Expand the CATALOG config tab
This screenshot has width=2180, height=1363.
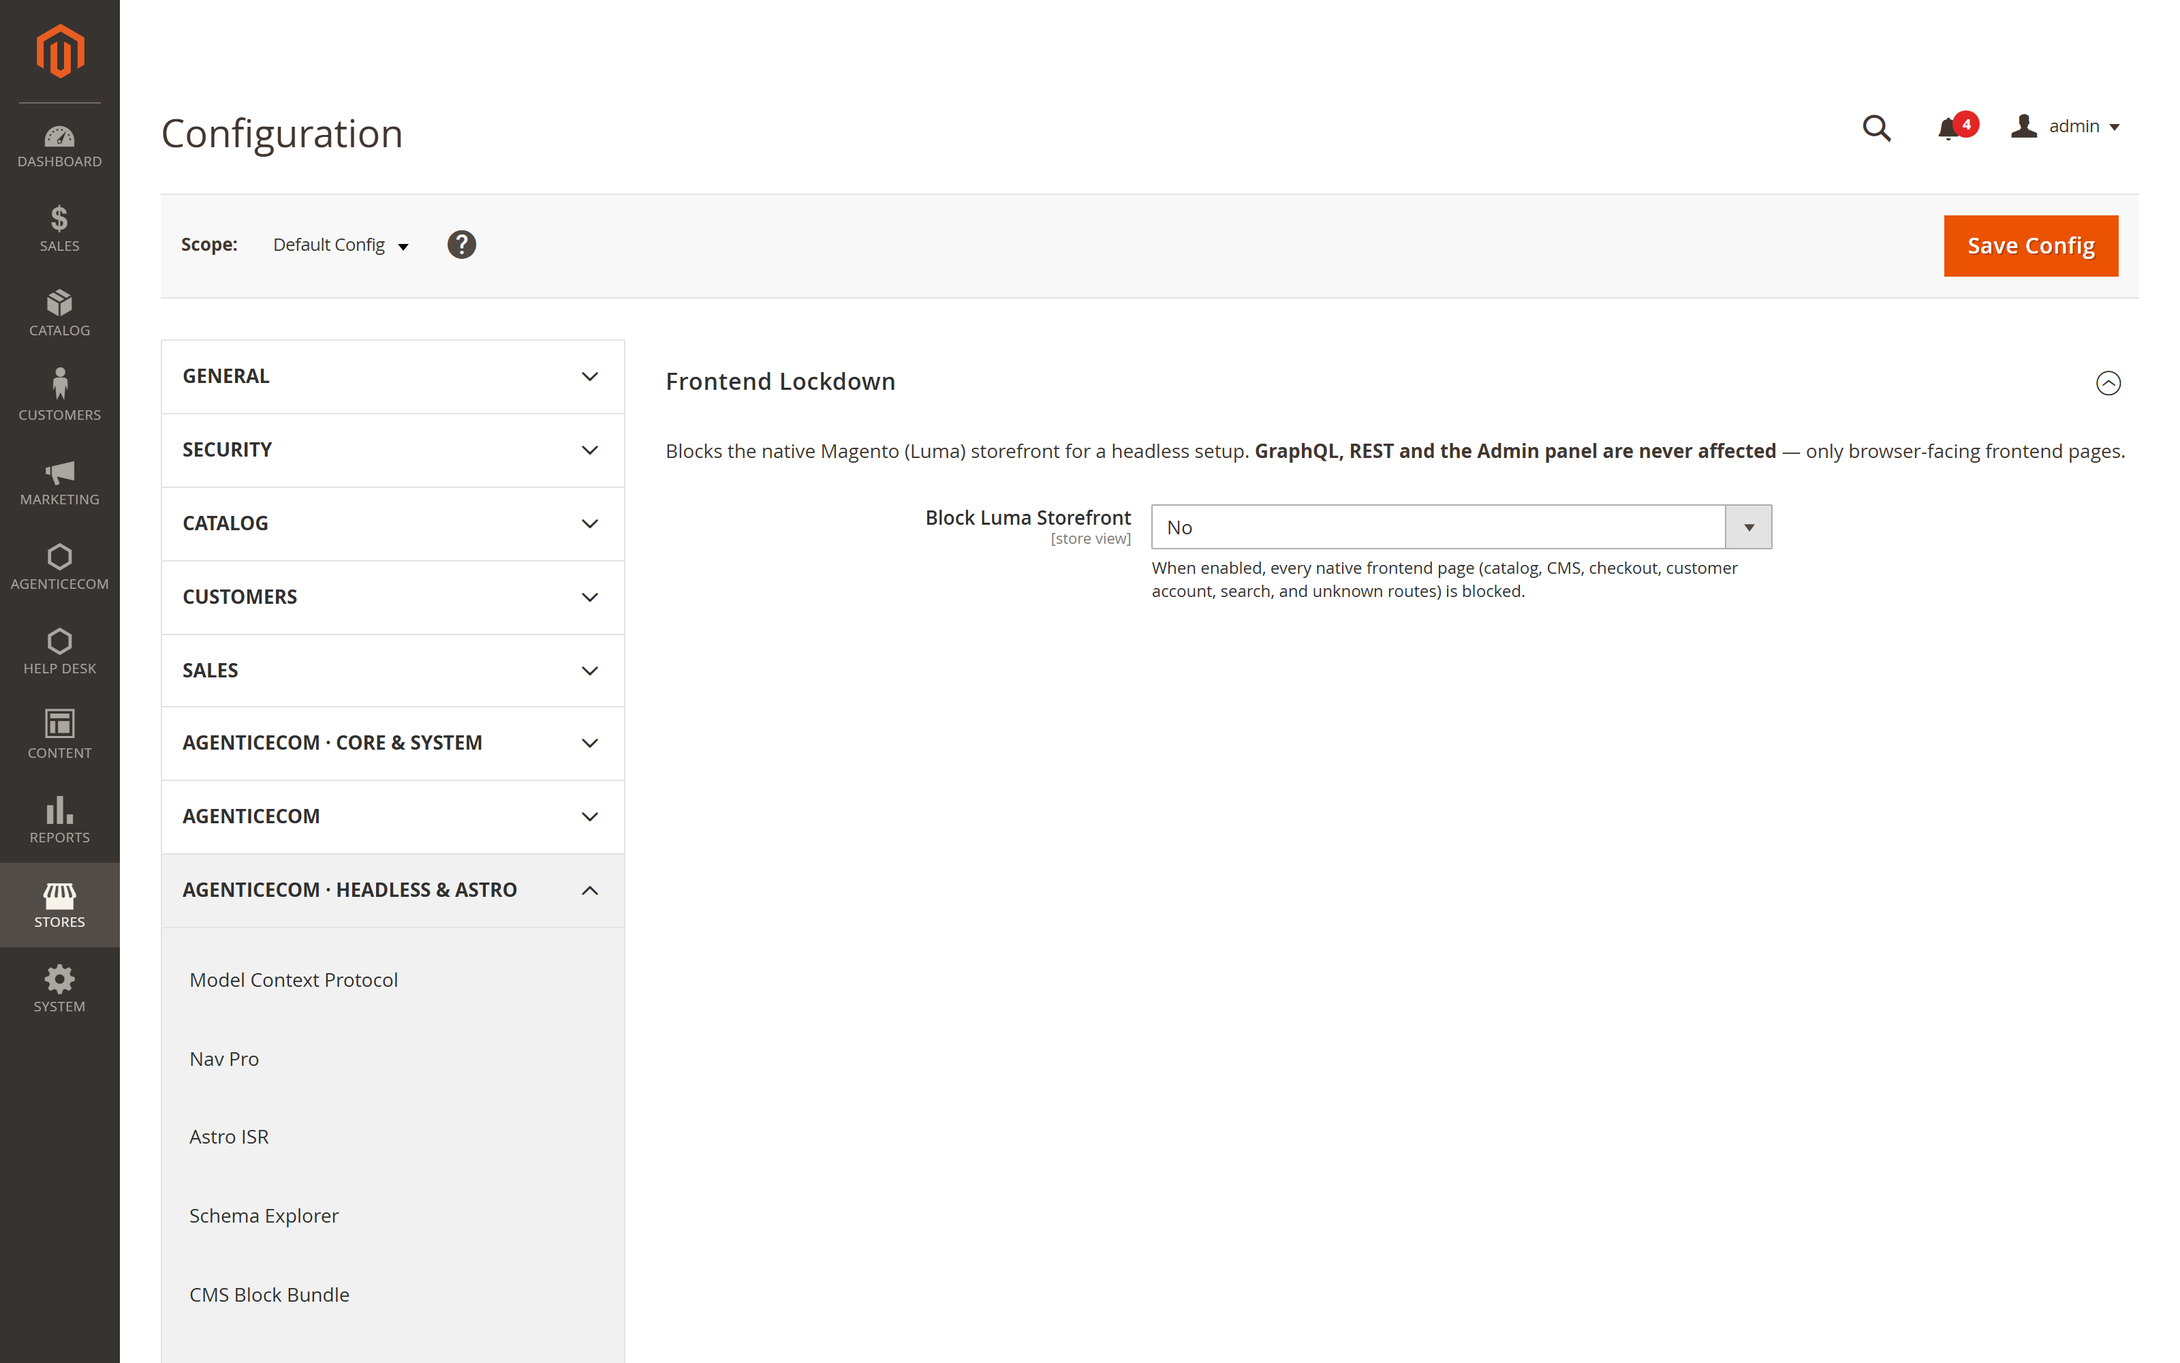tap(393, 524)
